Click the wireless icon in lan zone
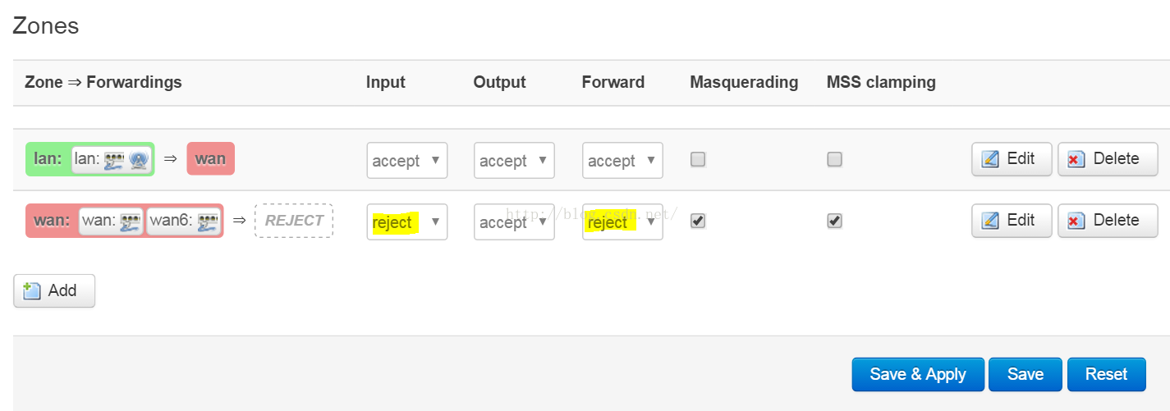The height and width of the screenshot is (411, 1170). tap(138, 159)
